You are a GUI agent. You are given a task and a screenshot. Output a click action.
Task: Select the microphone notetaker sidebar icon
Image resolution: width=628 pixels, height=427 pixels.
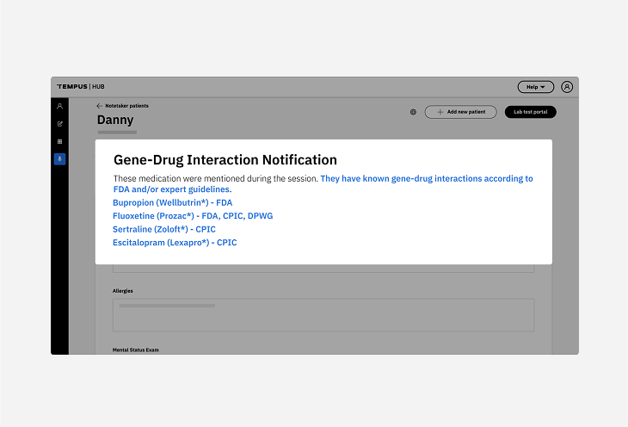[x=59, y=159]
